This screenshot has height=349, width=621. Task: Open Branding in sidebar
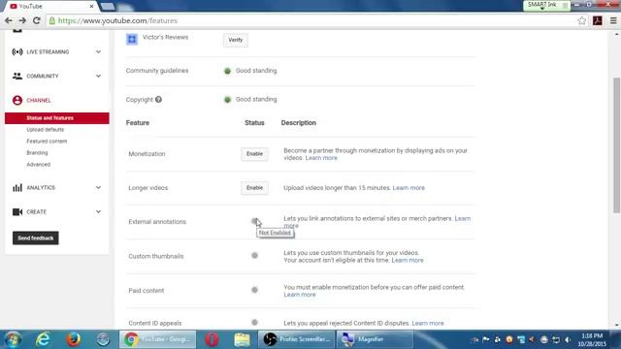coord(37,153)
